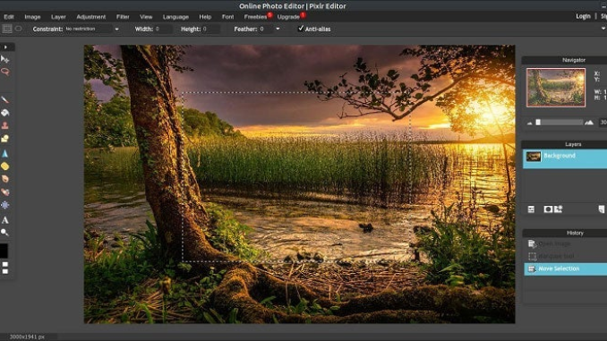Open the View menu
The width and height of the screenshot is (607, 341).
146,17
